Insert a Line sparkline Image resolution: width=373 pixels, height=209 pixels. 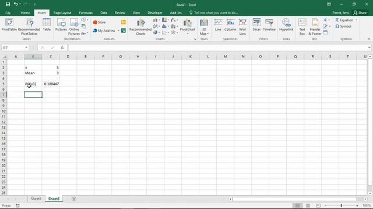pos(218,24)
